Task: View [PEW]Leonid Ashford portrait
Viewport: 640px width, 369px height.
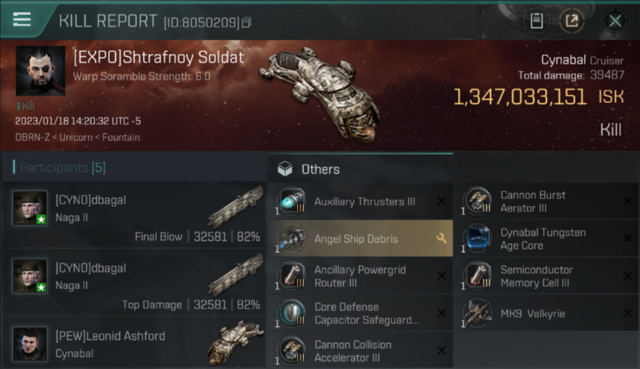Action: click(31, 343)
